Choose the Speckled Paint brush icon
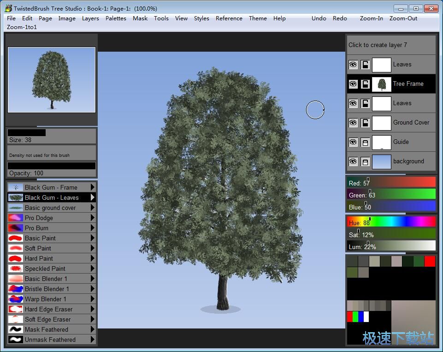The width and height of the screenshot is (443, 352). coord(16,268)
